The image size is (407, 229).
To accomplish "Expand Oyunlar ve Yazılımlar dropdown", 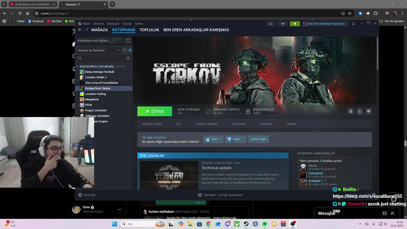I will point(99,50).
